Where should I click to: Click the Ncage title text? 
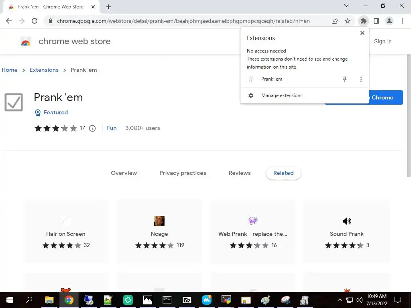159,234
